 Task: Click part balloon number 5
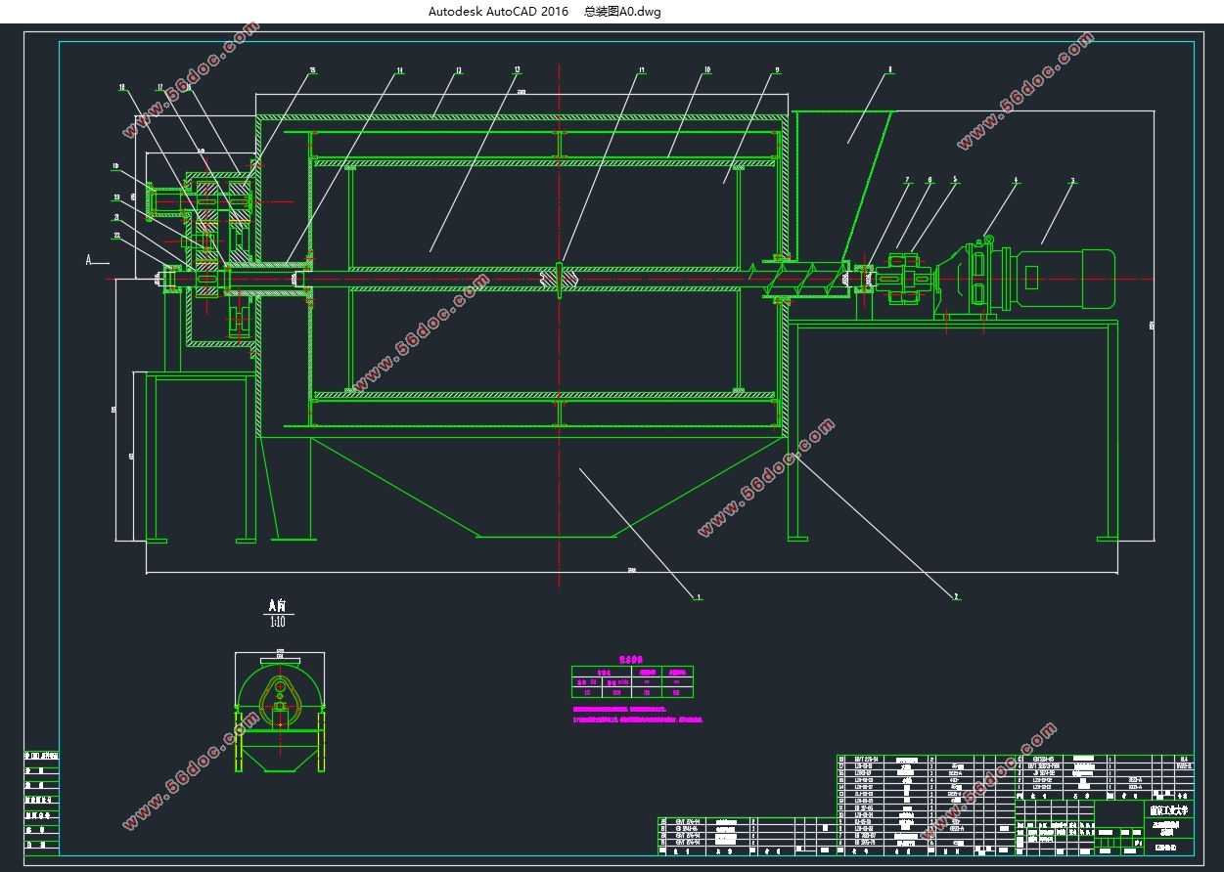[956, 180]
